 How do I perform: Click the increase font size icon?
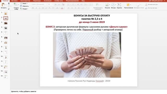56,4
